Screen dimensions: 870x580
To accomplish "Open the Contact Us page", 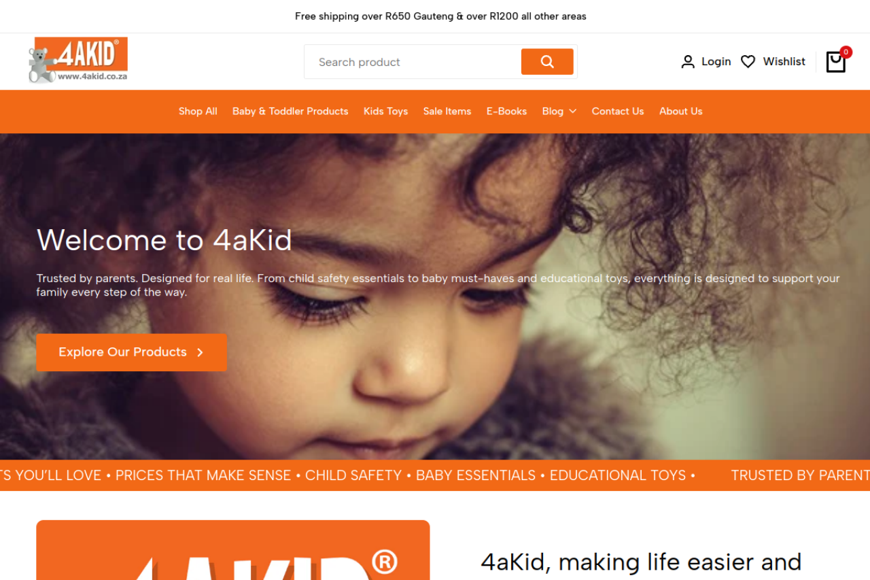I will coord(618,112).
